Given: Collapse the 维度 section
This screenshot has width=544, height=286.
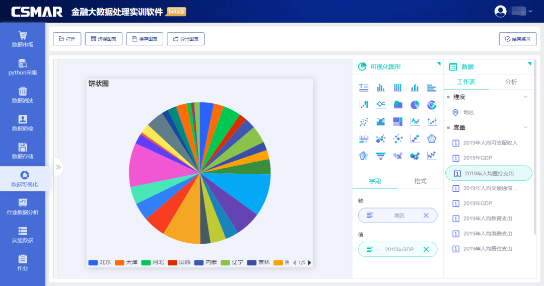Looking at the screenshot, I should (525, 97).
